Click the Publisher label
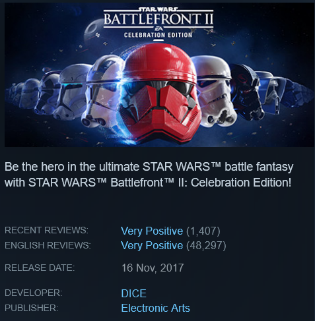This screenshot has width=315, height=321. 32,308
